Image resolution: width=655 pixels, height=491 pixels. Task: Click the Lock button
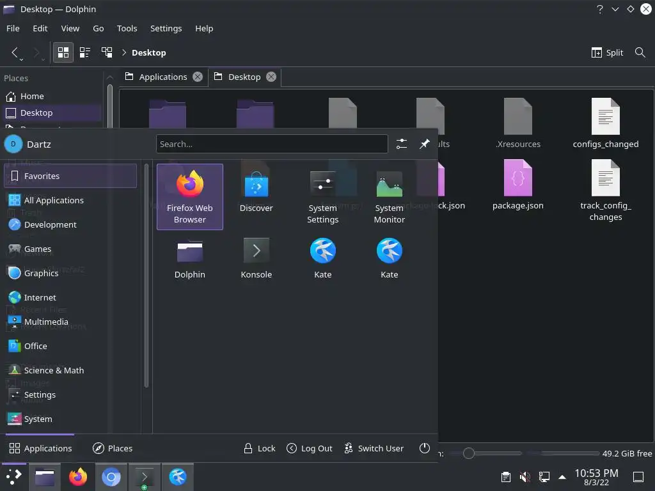pos(260,448)
